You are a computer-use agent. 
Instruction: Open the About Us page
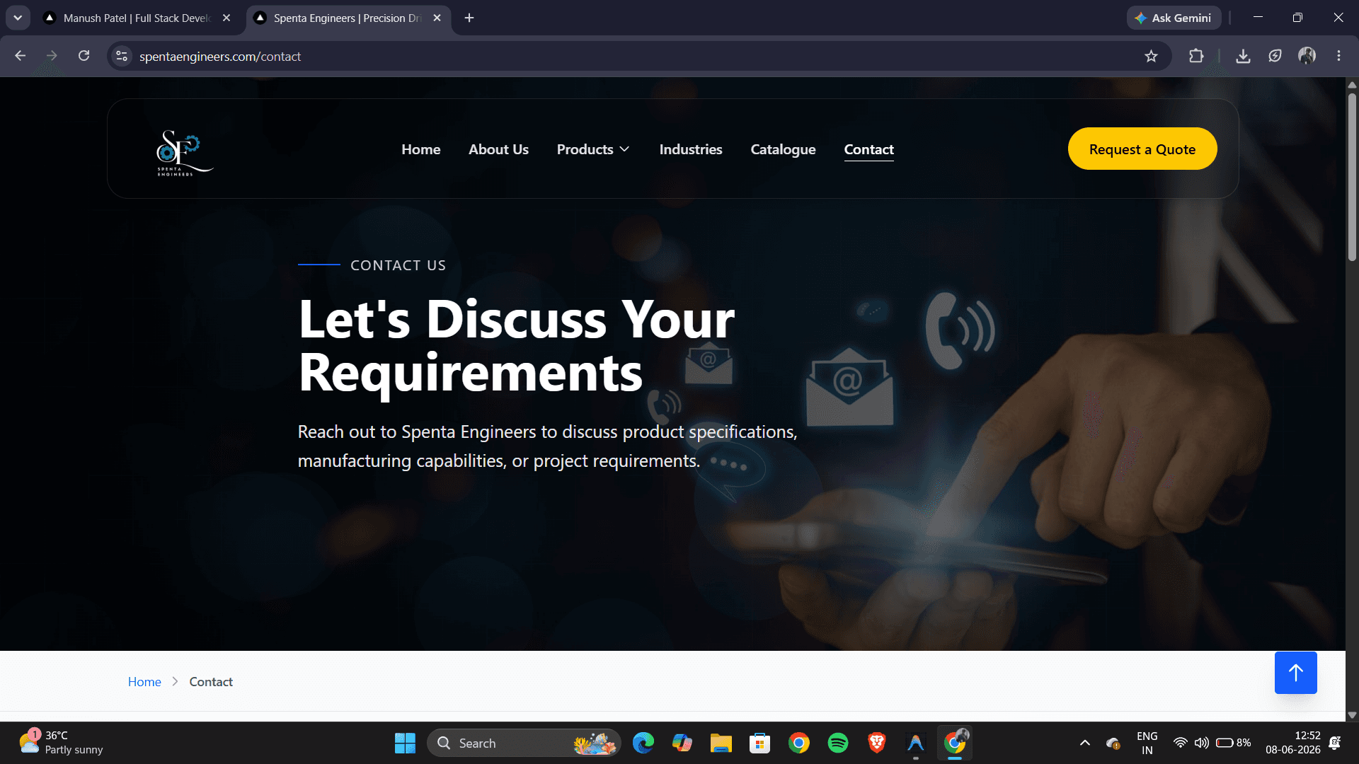coord(498,149)
